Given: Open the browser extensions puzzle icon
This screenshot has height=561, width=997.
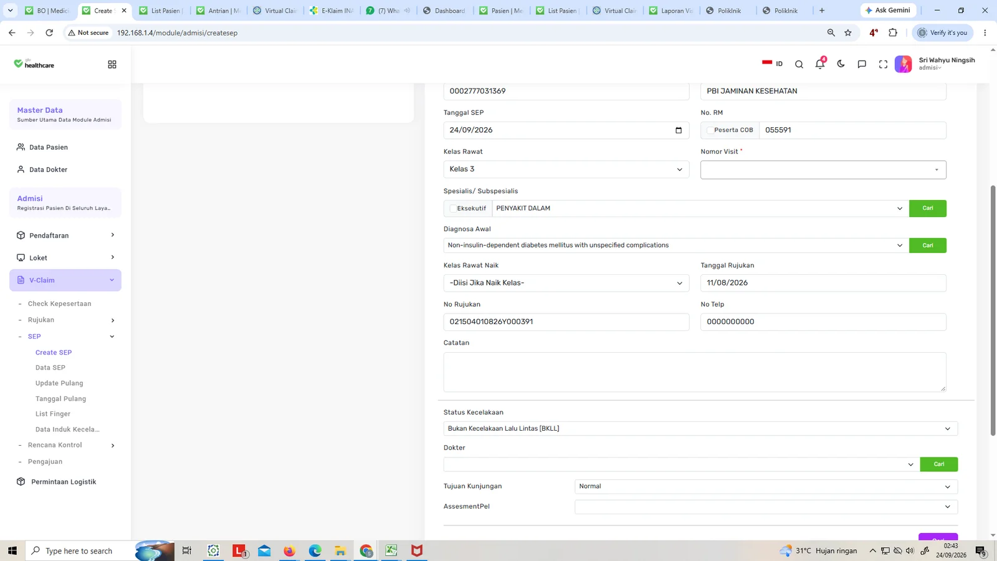Looking at the screenshot, I should coord(893,32).
